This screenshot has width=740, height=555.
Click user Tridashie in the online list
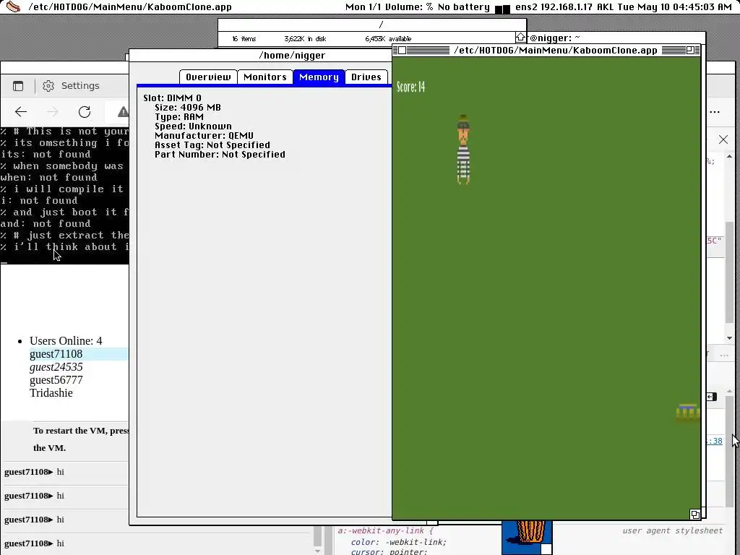click(x=51, y=393)
